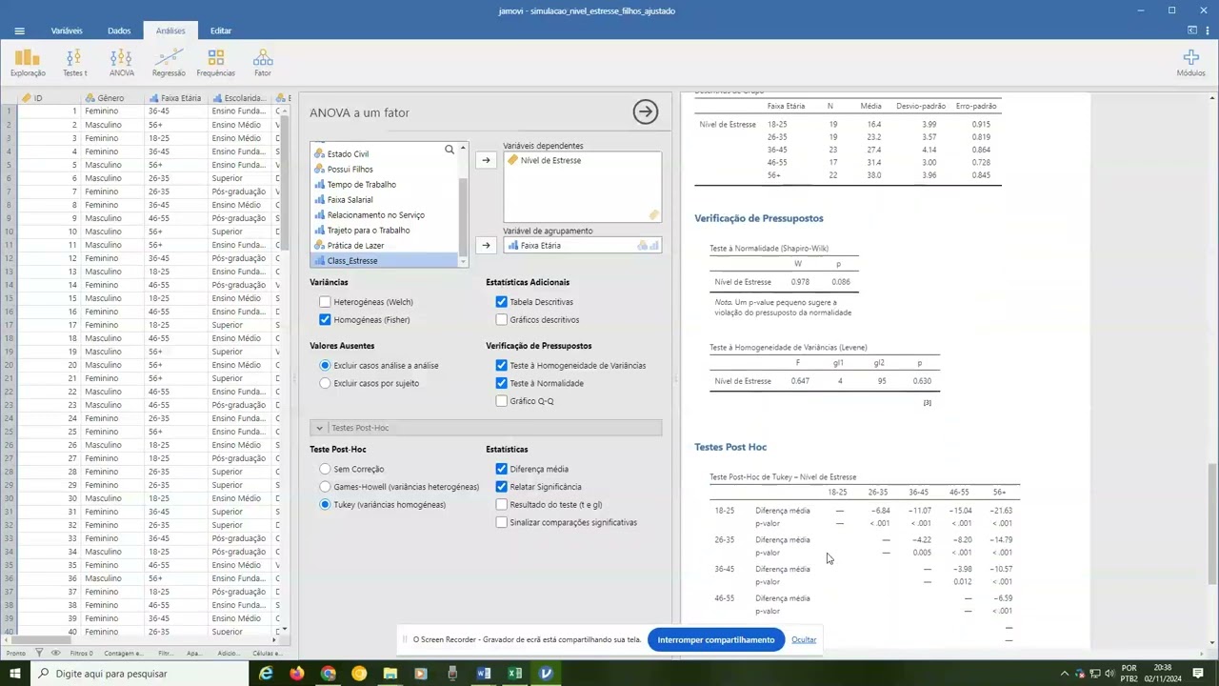
Task: Select Tukey (variâncias homogéneas) option
Action: coord(325,504)
